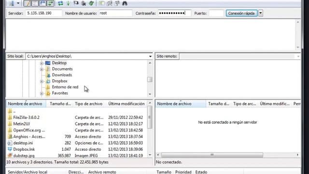The image size is (309, 174).
Task: Expand the Dropbox tree node
Action: (x=42, y=81)
